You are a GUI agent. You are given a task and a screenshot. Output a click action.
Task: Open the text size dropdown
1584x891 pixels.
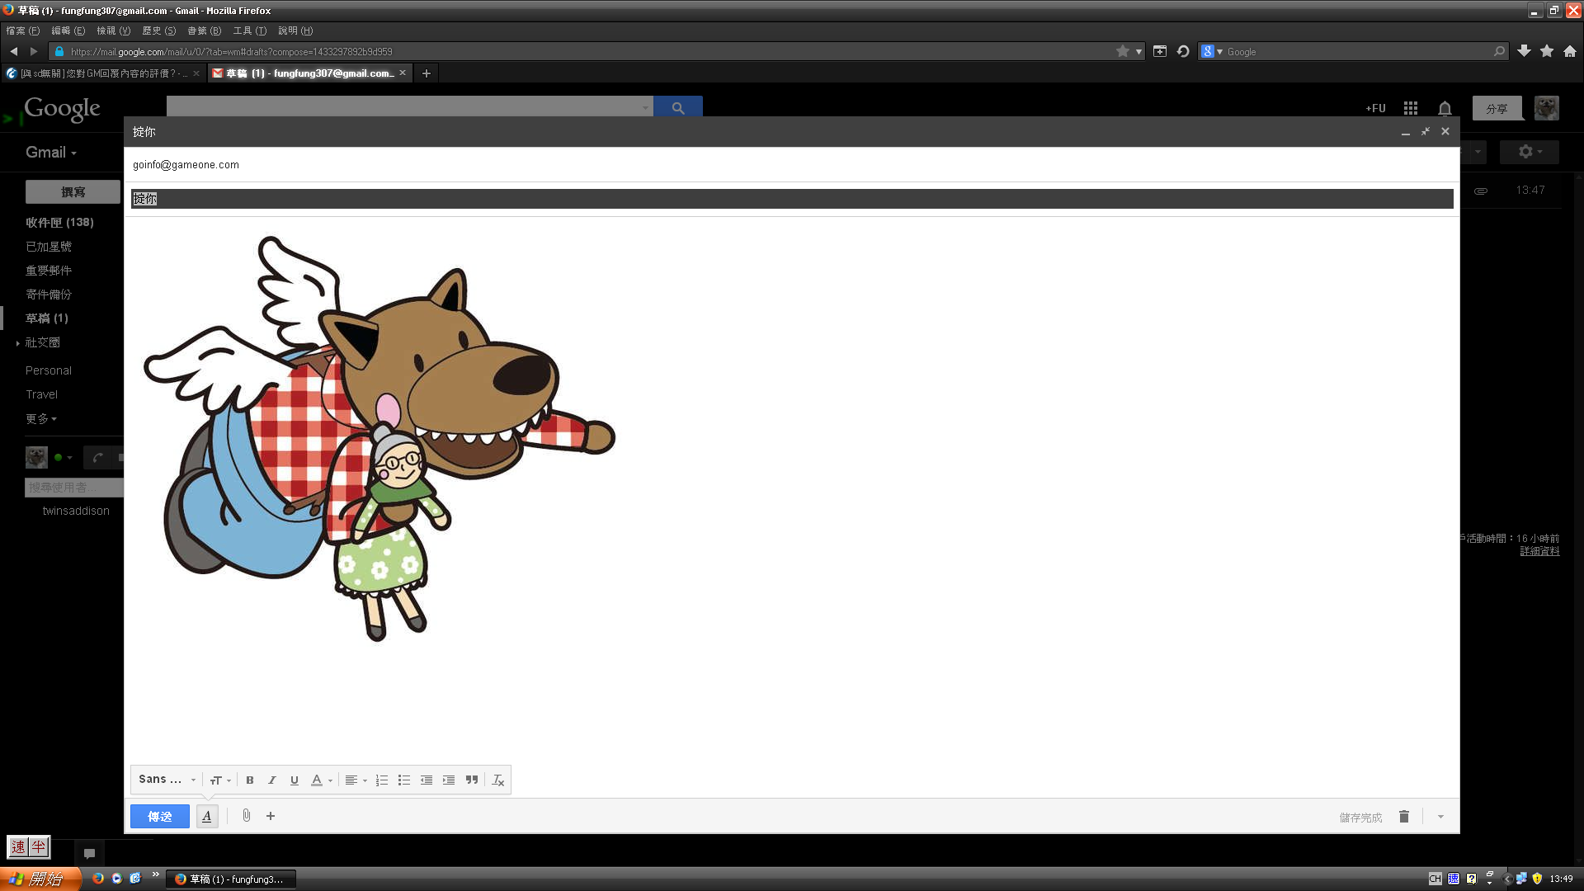(219, 780)
